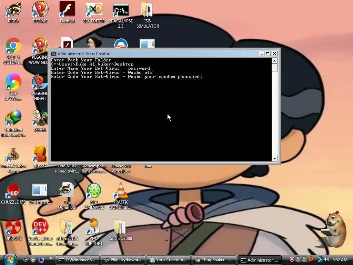The width and height of the screenshot is (353, 265).
Task: Click the 'your random password:' console line
Action: [127, 77]
